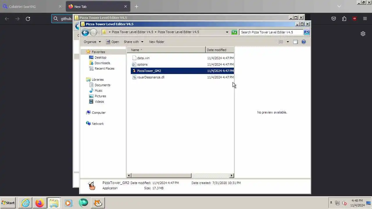Open the Share with menu
This screenshot has height=209, width=372.
click(x=133, y=42)
